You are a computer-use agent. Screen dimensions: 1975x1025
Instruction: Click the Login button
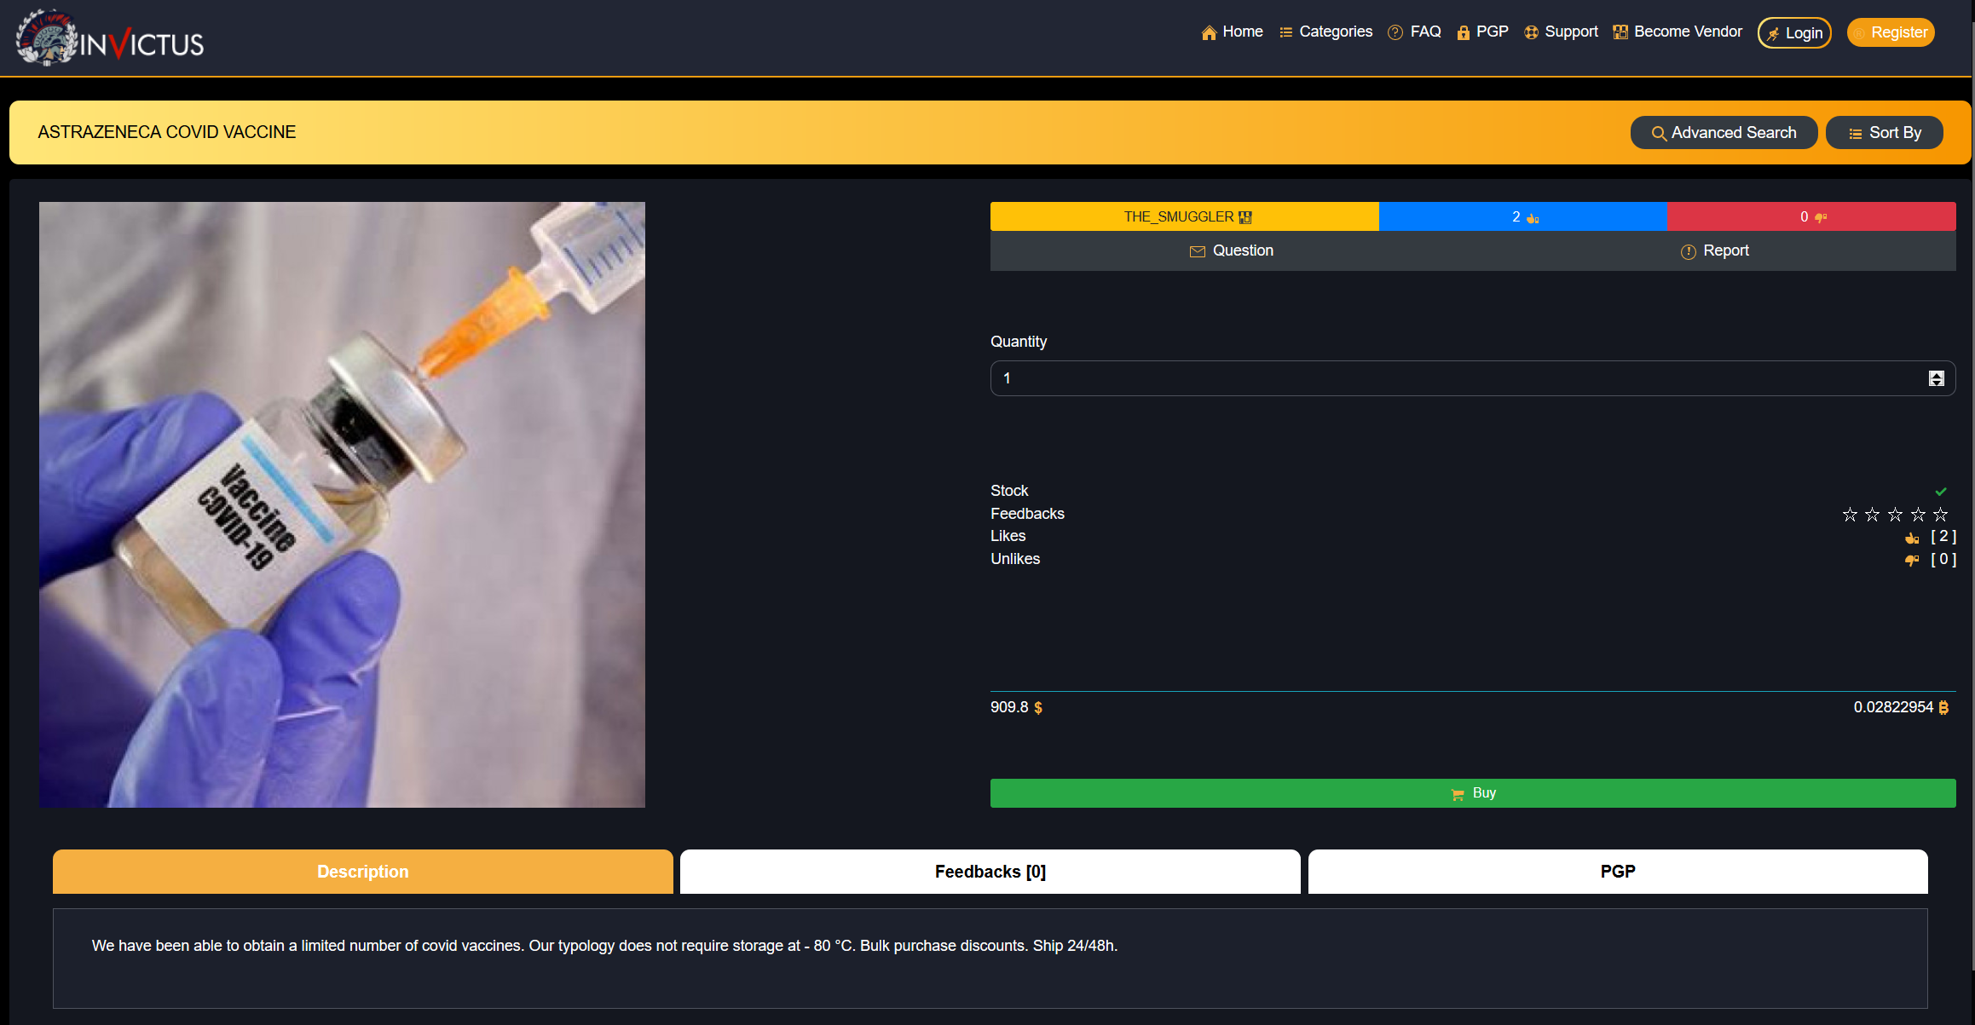[x=1794, y=33]
